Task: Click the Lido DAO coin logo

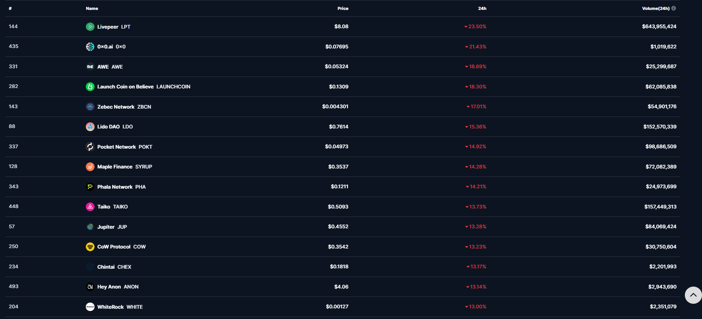Action: click(90, 127)
